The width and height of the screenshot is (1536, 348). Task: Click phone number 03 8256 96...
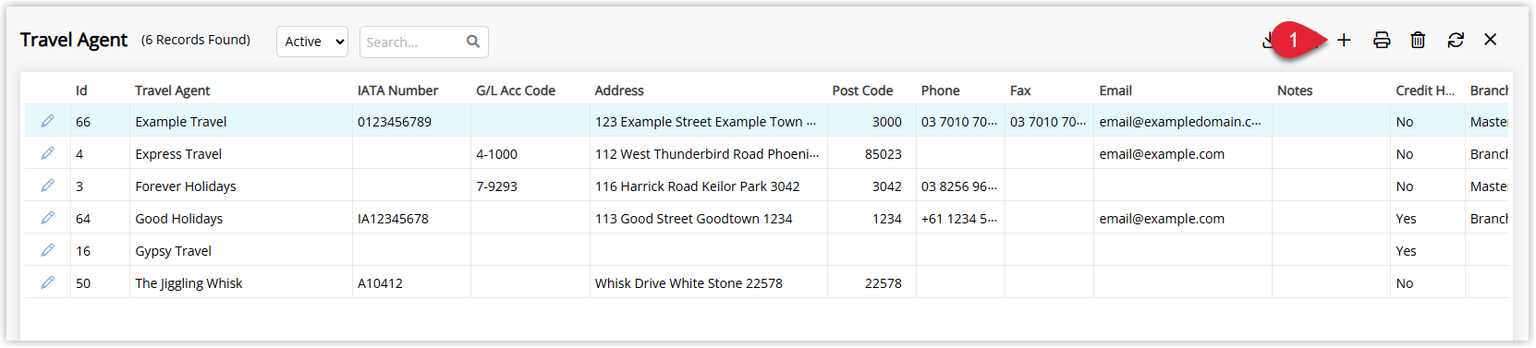click(959, 186)
